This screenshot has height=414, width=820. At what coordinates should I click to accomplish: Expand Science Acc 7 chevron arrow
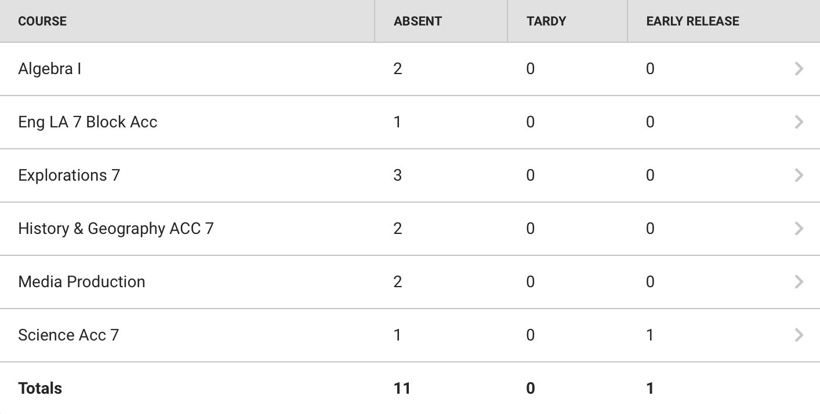point(799,335)
